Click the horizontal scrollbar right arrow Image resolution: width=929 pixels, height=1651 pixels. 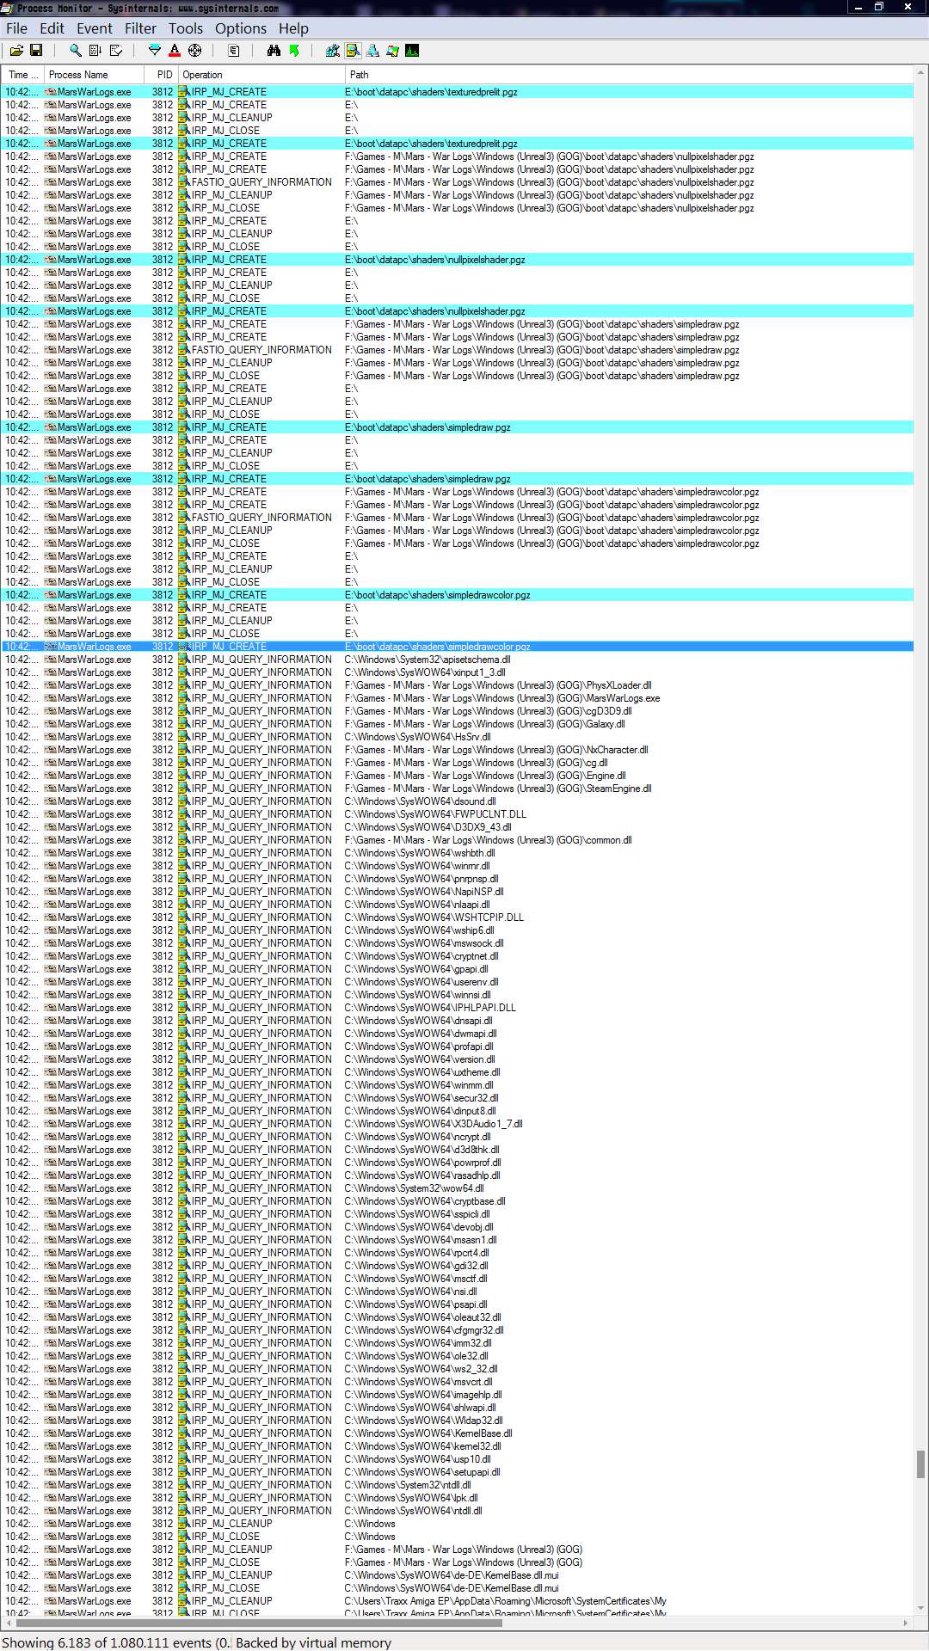[906, 1623]
